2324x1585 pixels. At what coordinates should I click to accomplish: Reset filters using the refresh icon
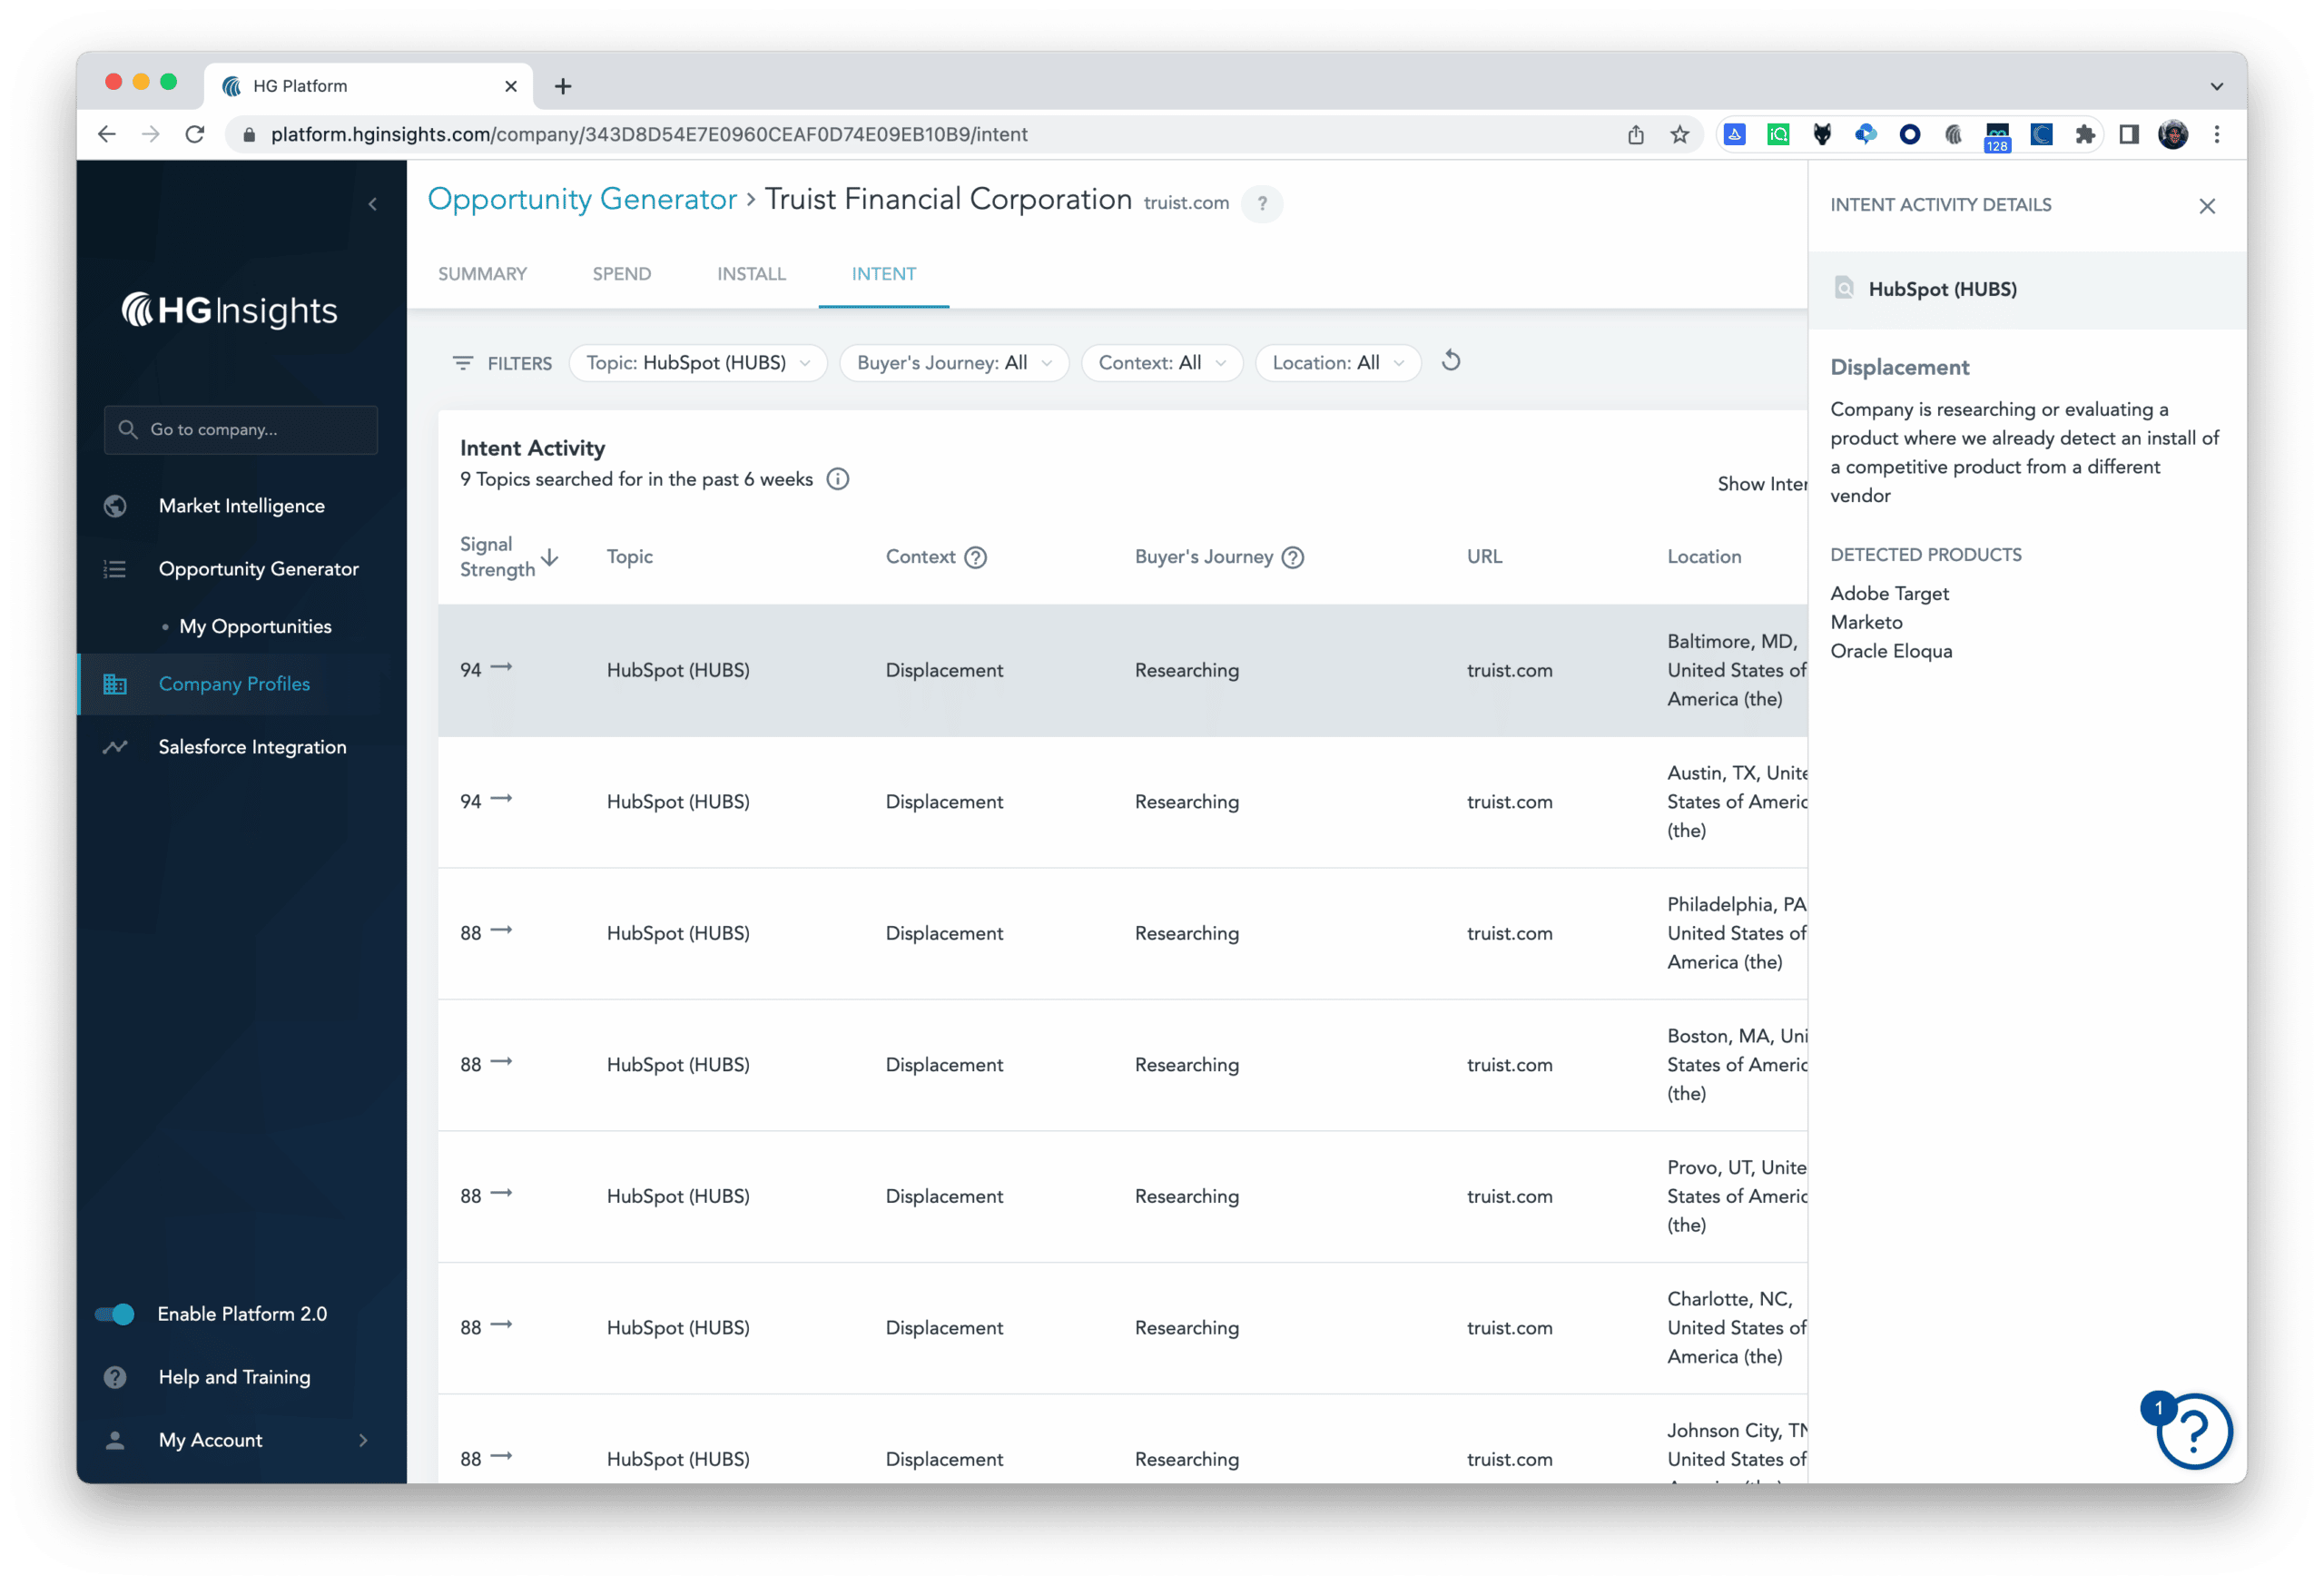click(x=1451, y=360)
